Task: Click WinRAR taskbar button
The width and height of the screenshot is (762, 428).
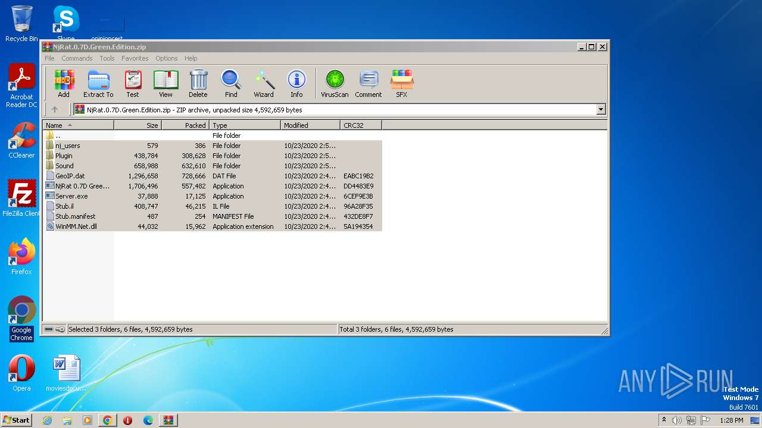Action: 168,420
